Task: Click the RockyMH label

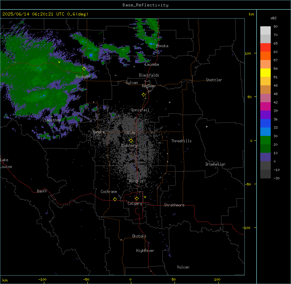Action: (x=83, y=77)
